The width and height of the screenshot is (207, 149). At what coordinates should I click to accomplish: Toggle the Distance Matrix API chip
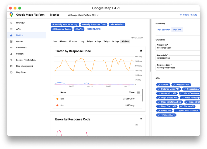[x=168, y=89]
